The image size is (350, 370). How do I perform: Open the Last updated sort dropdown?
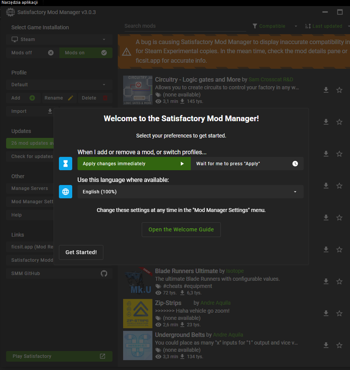[x=327, y=26]
